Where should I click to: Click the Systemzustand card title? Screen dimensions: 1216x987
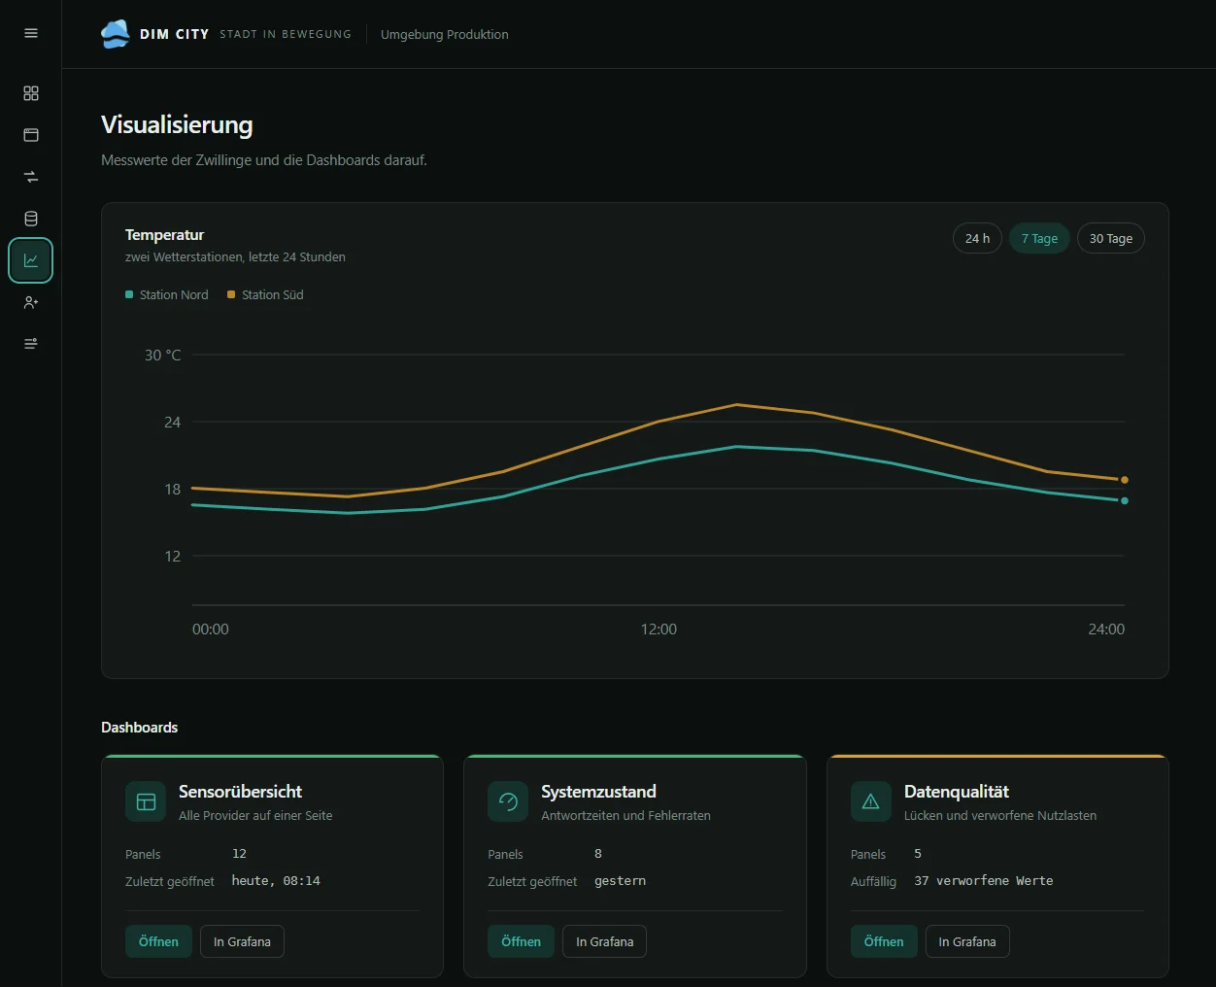[598, 792]
